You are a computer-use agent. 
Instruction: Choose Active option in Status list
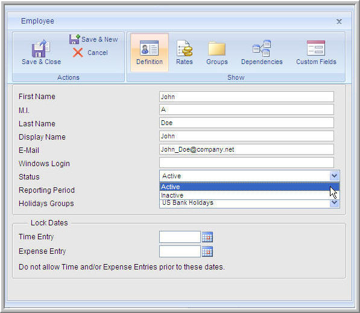[249, 187]
